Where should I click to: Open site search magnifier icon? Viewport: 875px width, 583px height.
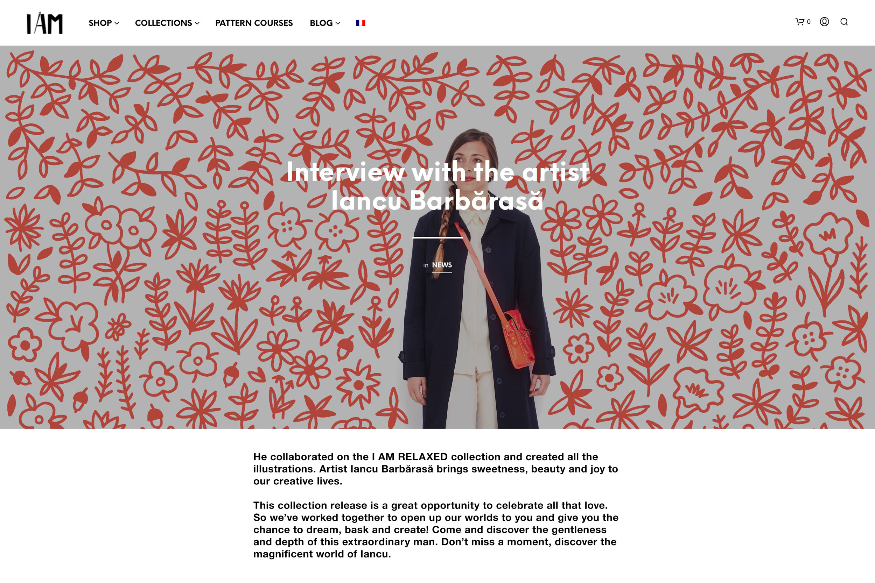844,22
